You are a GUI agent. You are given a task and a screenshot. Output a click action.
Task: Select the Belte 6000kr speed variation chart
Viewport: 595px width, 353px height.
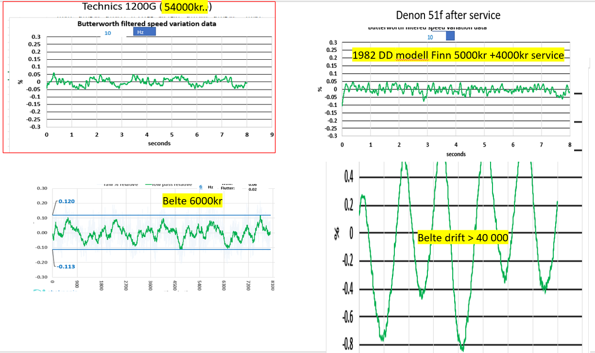click(153, 236)
